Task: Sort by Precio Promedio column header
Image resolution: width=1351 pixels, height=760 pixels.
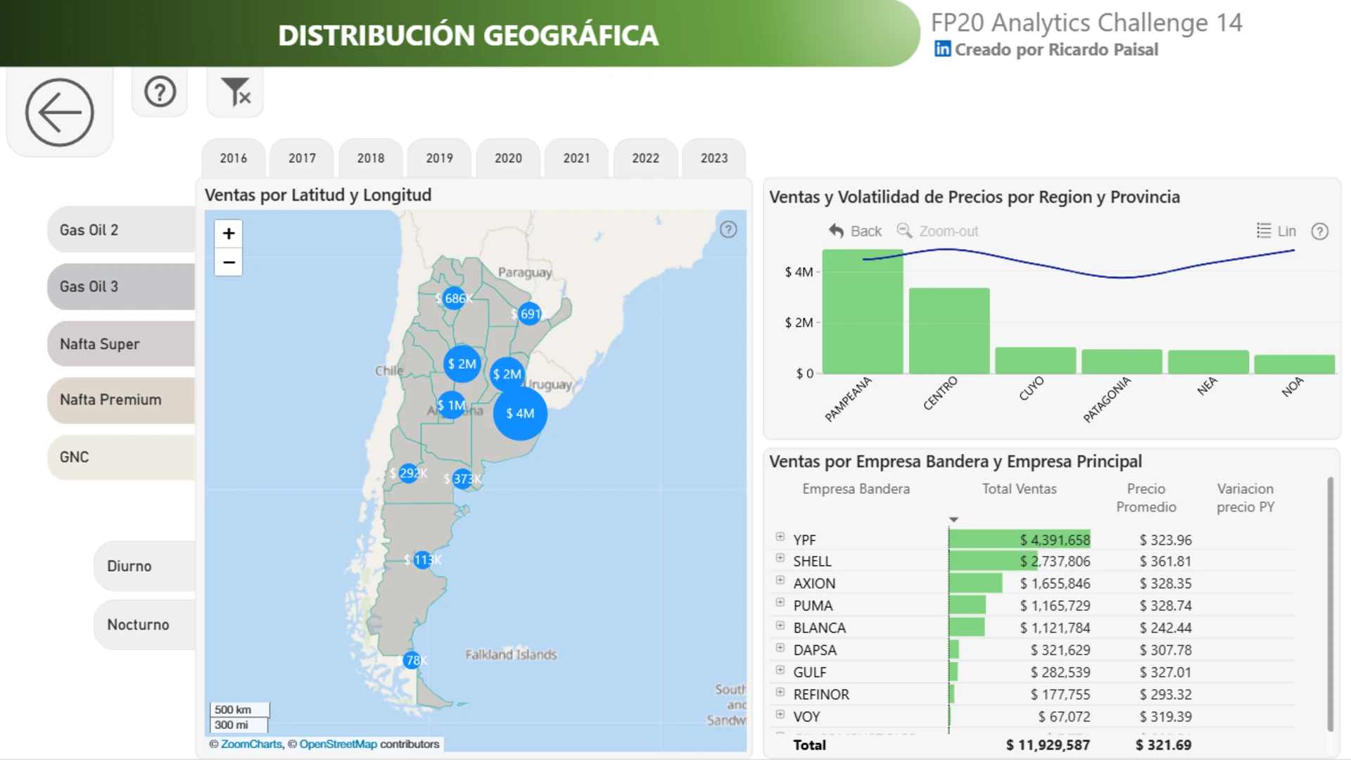Action: click(1146, 498)
